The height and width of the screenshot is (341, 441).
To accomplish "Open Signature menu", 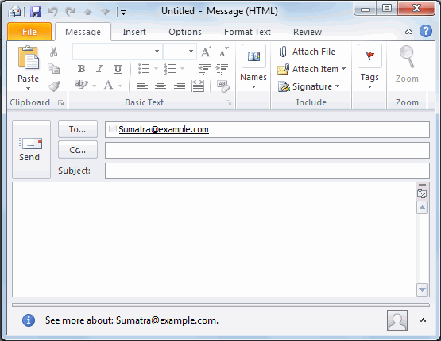I will click(x=308, y=86).
